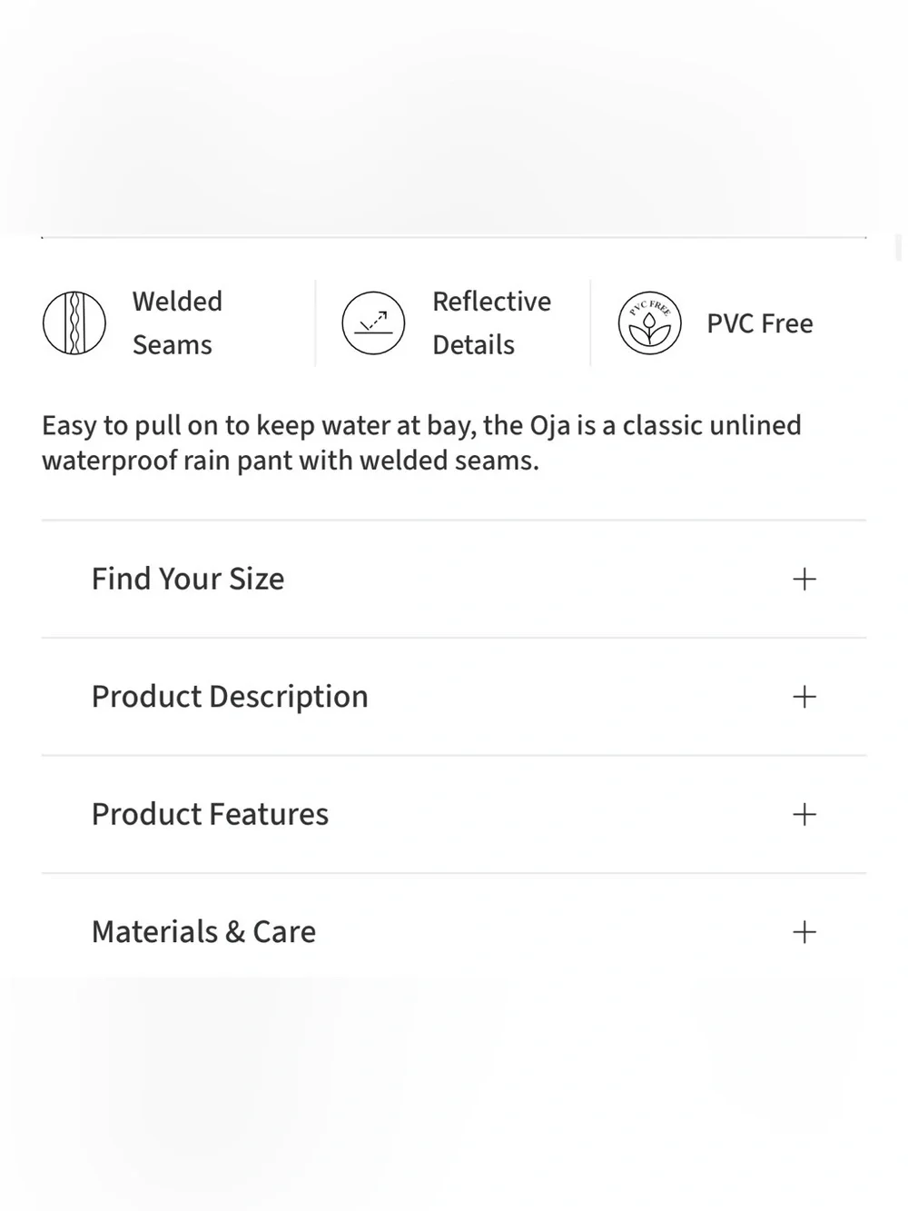
Task: Click the Reflective Details feature label
Action: (491, 323)
